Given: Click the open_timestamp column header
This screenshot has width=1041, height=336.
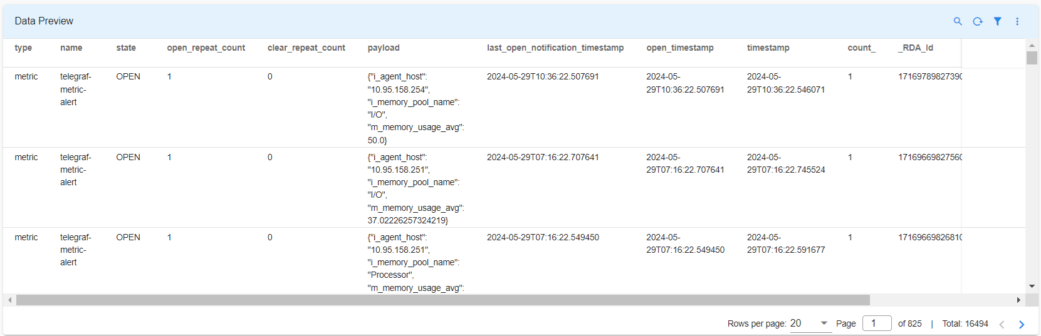Looking at the screenshot, I should (680, 48).
